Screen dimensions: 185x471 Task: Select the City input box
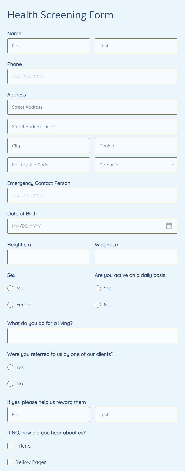point(48,146)
